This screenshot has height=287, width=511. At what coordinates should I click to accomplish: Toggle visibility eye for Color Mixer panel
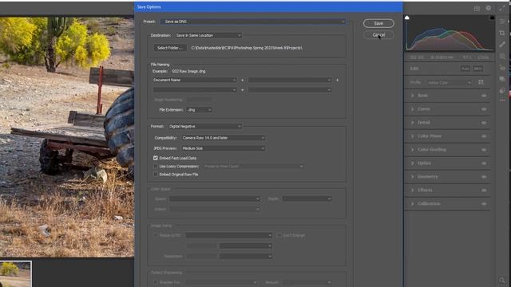[485, 136]
